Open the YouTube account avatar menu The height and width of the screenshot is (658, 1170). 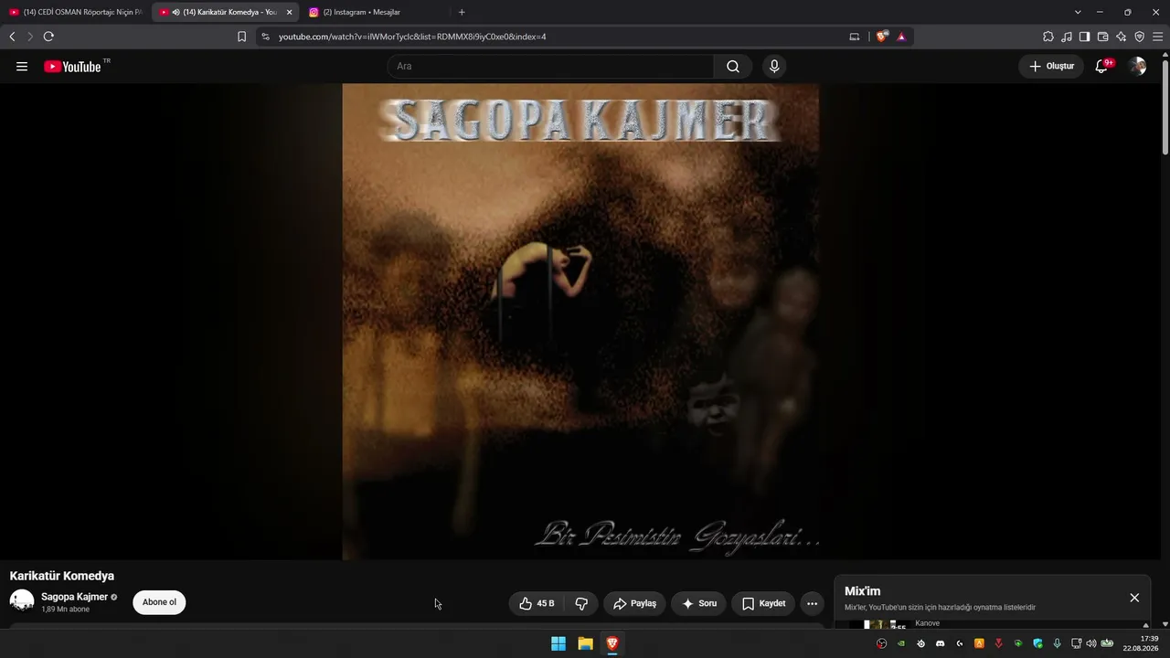1137,66
